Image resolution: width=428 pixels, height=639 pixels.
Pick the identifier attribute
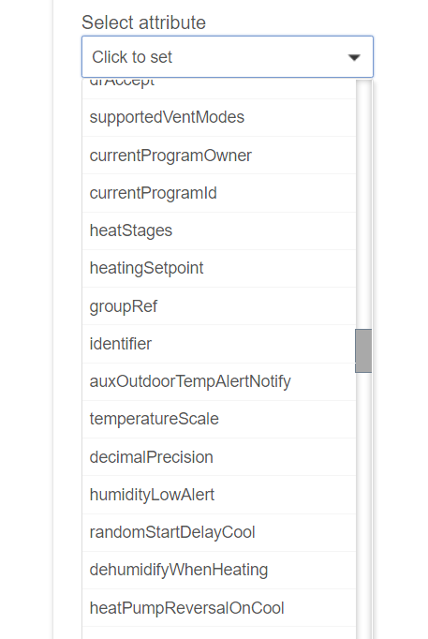(219, 344)
